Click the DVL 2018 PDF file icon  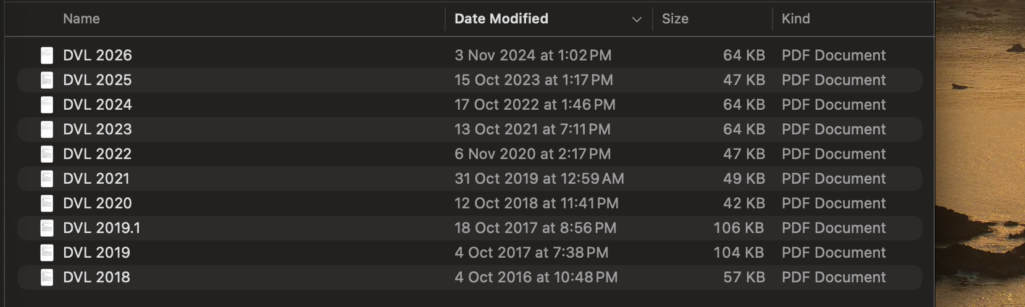pyautogui.click(x=47, y=277)
